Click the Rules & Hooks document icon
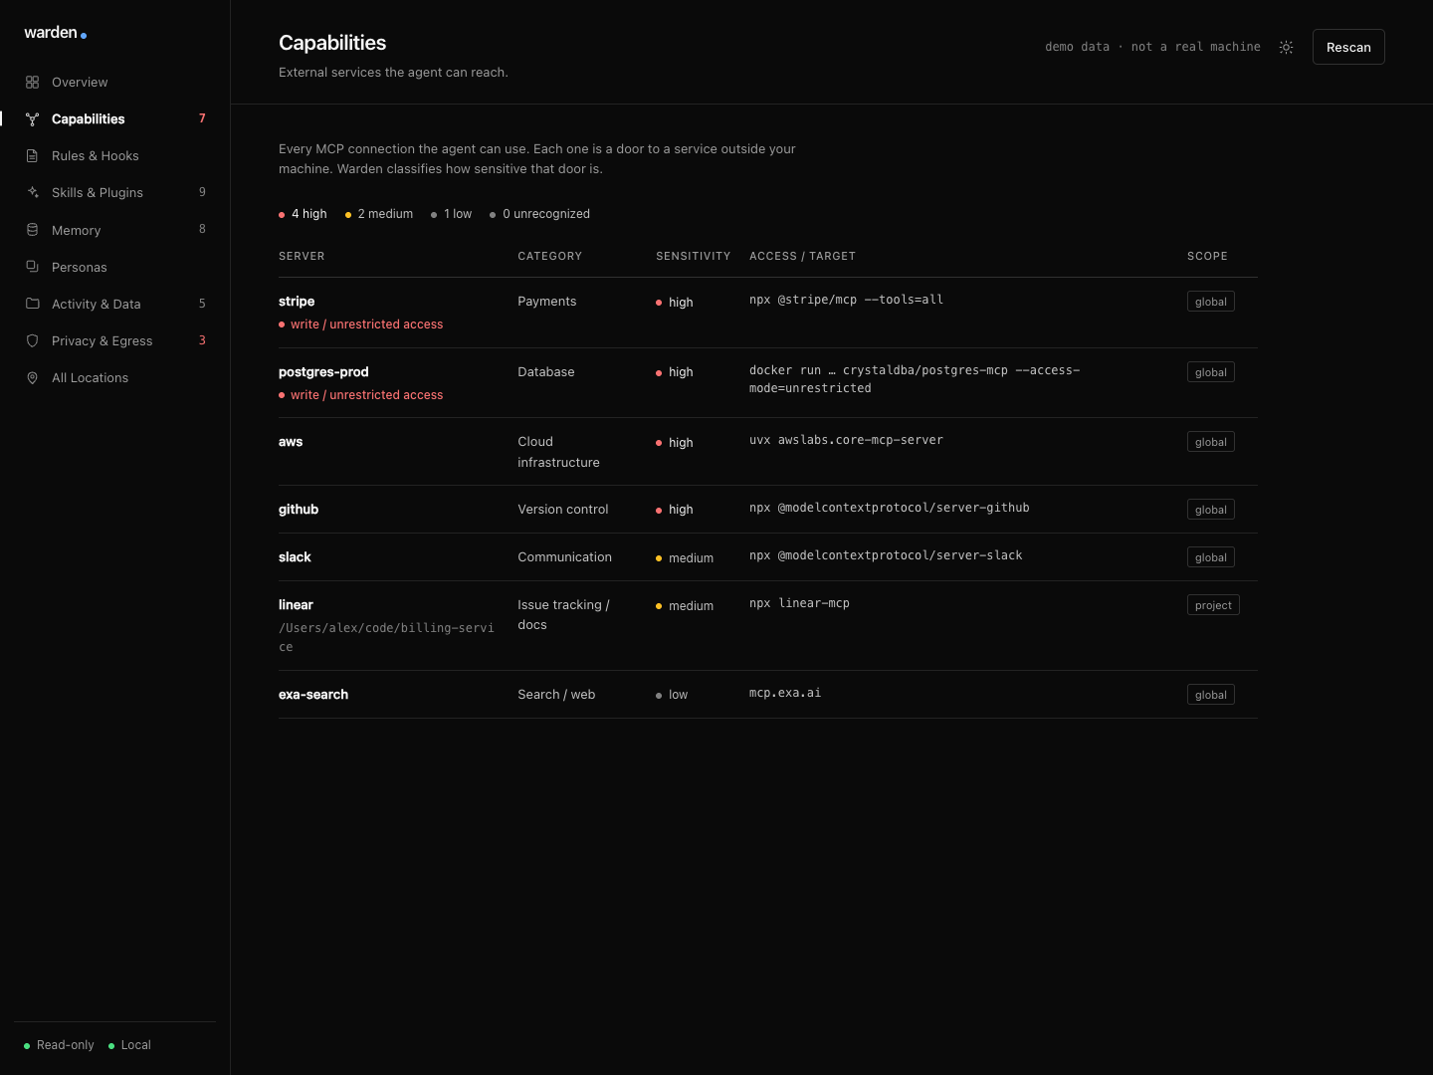Screen dimensions: 1433x1075 click(32, 155)
